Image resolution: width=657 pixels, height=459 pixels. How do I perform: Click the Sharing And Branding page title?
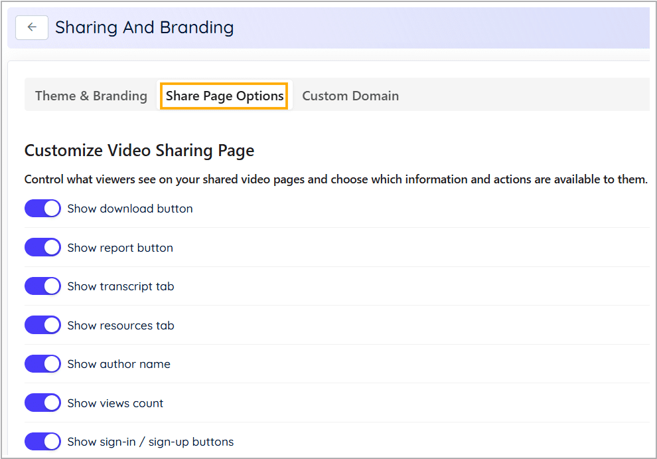click(x=145, y=28)
